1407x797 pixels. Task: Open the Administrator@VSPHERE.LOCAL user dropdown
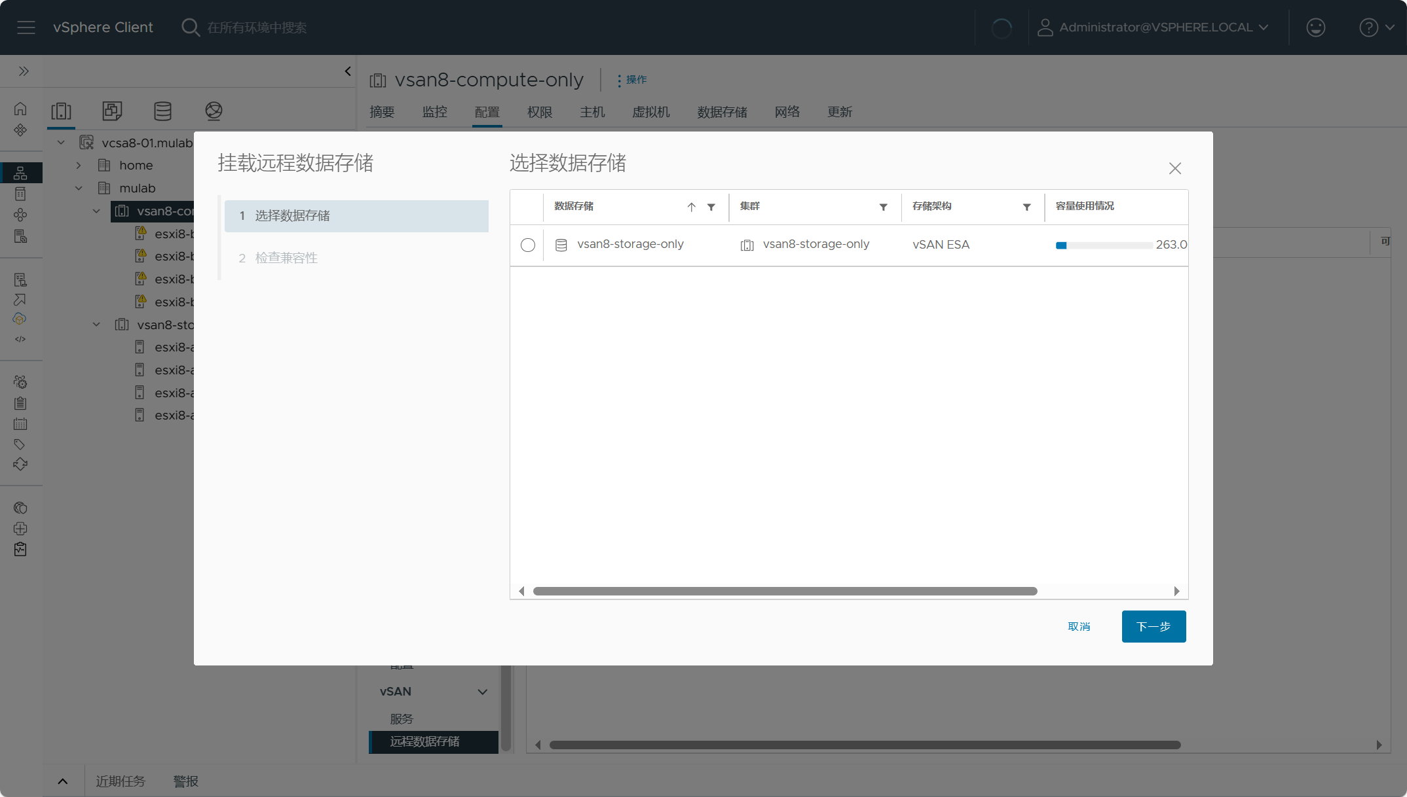(x=1154, y=27)
